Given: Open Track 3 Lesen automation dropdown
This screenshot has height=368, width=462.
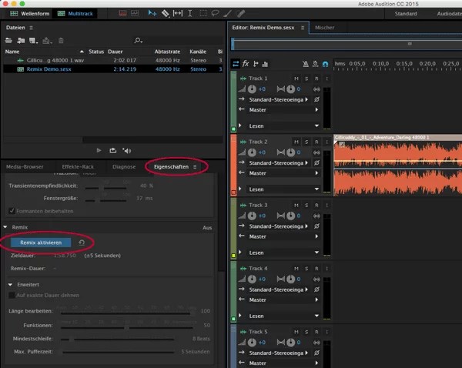Looking at the screenshot, I should point(283,253).
